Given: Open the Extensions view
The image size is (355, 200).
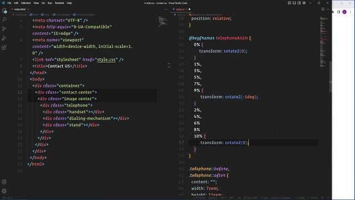Looking at the screenshot, I should (4, 47).
